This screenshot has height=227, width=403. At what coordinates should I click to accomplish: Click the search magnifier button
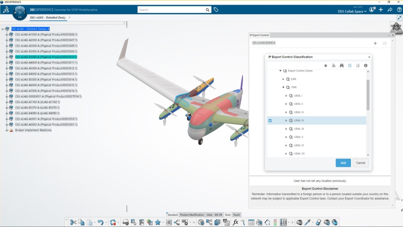207,10
